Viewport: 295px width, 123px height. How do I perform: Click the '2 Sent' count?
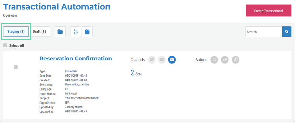136,73
